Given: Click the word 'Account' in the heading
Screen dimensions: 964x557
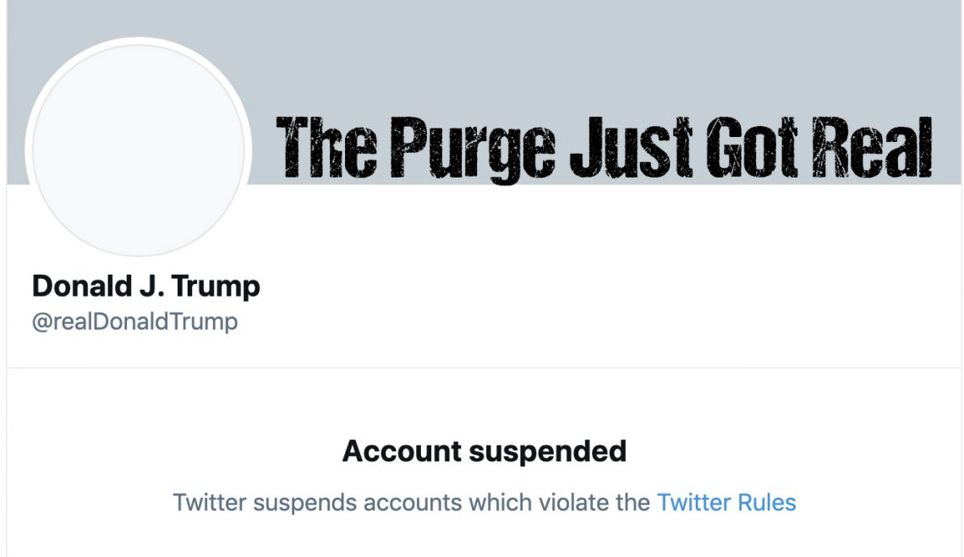Looking at the screenshot, I should pos(402,451).
